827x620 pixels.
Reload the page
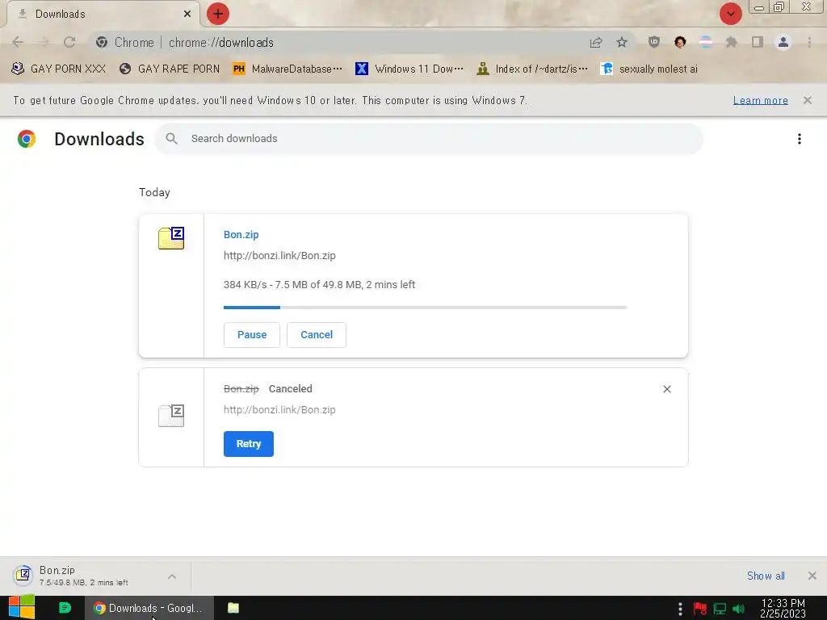69,42
